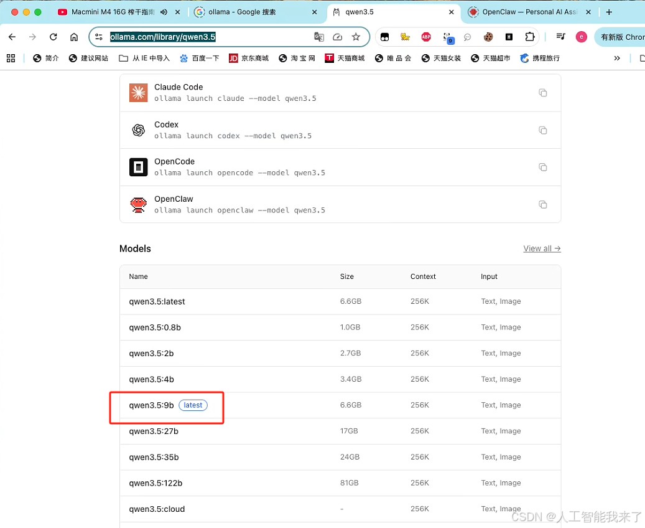Open 简介 bookmark
The height and width of the screenshot is (528, 645).
click(45, 58)
